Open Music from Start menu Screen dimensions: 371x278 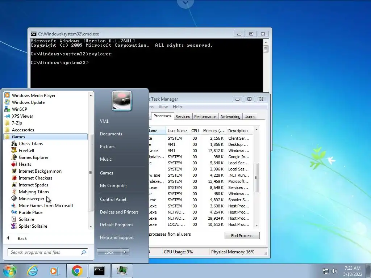[105, 159]
